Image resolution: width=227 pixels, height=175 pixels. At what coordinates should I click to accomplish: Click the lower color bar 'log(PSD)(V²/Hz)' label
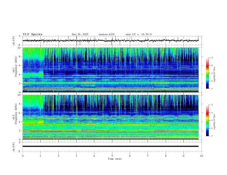click(x=214, y=122)
